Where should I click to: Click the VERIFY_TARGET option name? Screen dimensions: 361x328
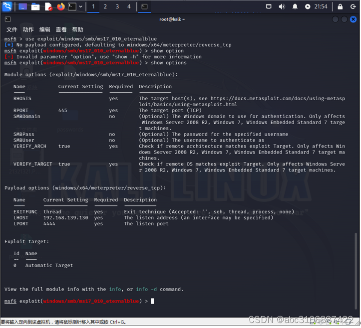coord(32,164)
